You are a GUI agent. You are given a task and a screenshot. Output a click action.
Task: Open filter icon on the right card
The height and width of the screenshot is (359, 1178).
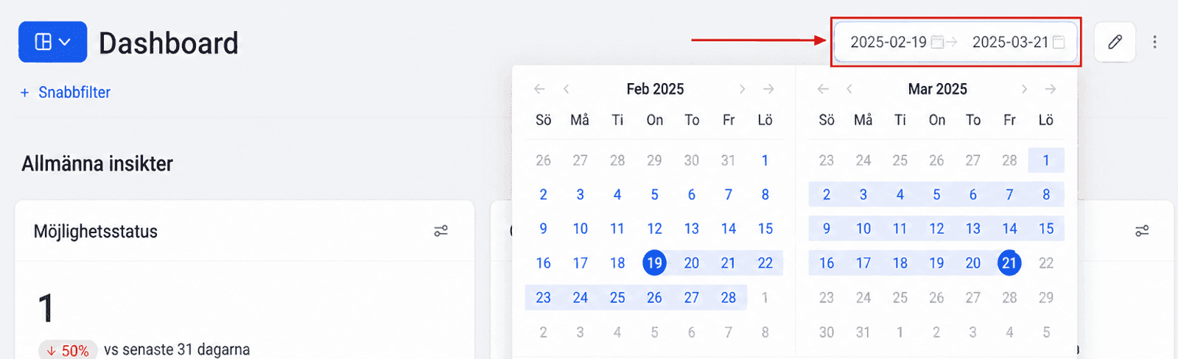(x=1142, y=231)
